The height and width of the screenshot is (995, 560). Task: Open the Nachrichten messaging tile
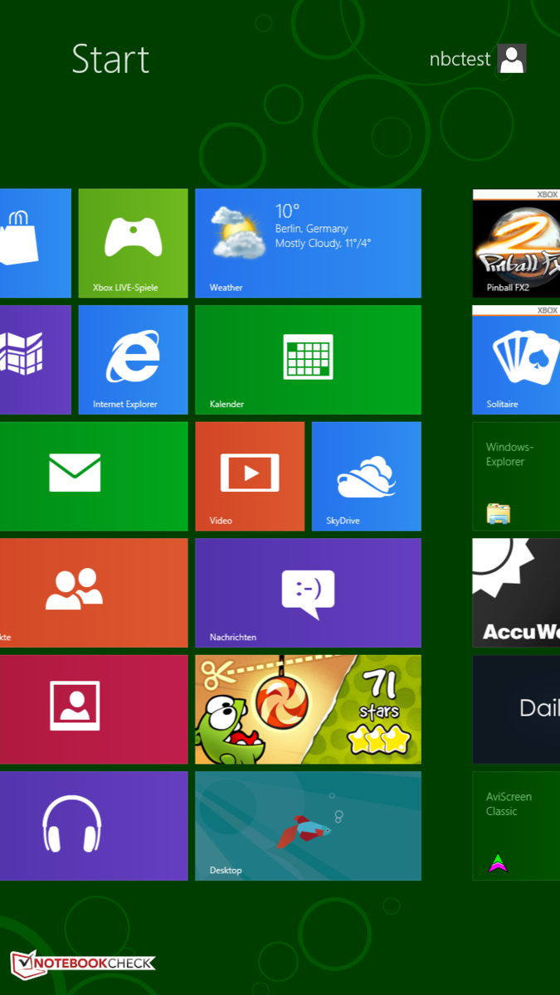(x=308, y=592)
